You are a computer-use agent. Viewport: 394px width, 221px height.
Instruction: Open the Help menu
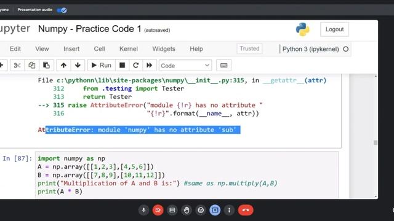point(196,49)
